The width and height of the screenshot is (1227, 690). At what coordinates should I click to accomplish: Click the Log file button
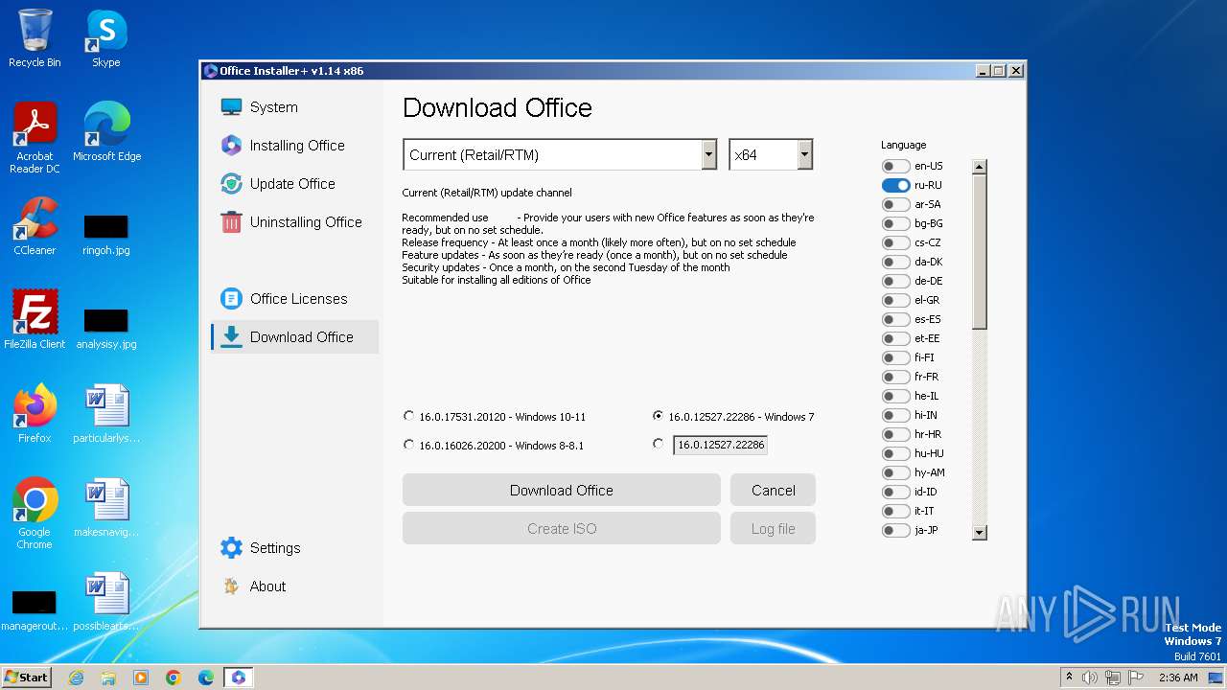pos(773,528)
